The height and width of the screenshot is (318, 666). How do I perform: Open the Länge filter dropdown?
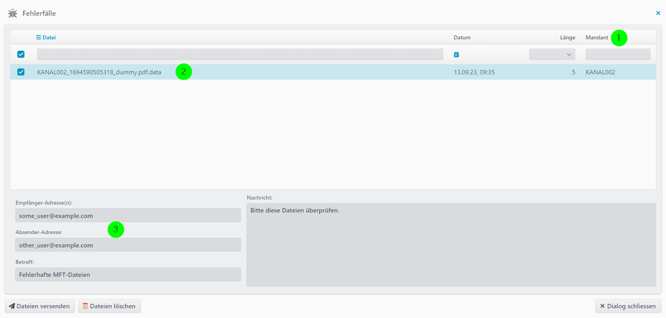(552, 54)
